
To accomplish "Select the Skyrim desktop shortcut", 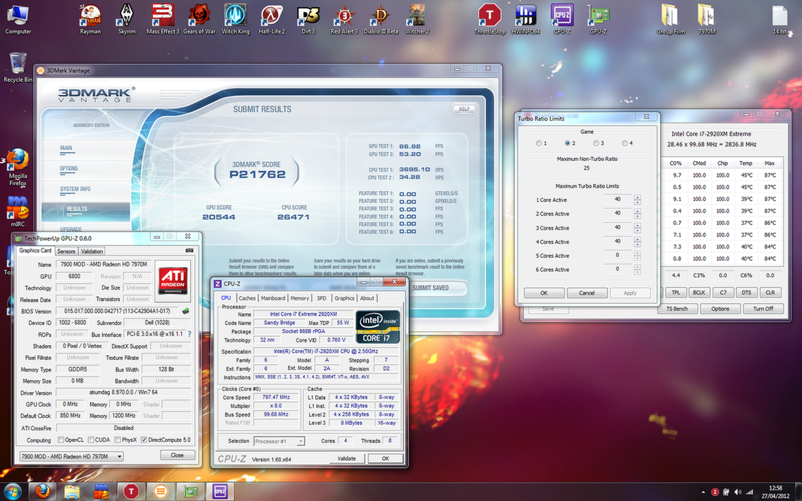I will click(x=126, y=19).
